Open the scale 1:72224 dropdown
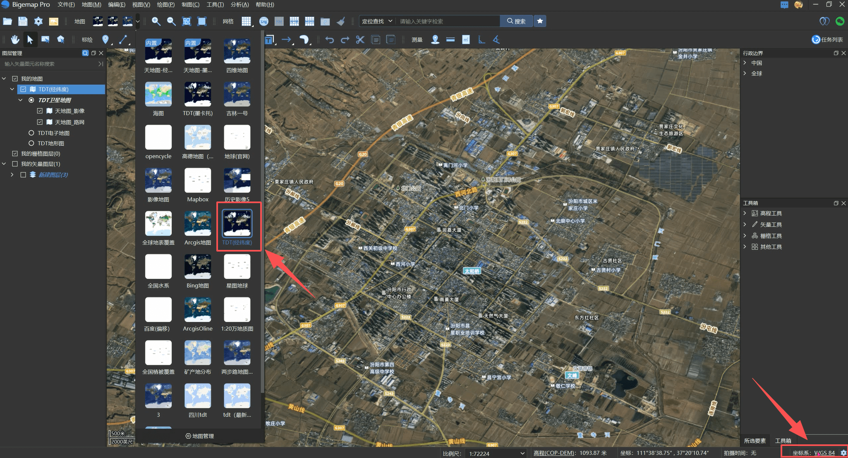The height and width of the screenshot is (458, 848). [496, 453]
